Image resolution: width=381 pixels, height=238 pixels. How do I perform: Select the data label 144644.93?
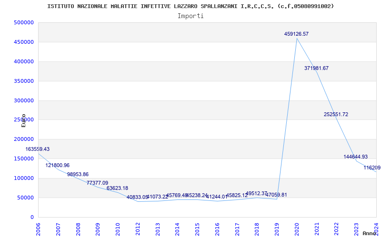[x=355, y=157]
